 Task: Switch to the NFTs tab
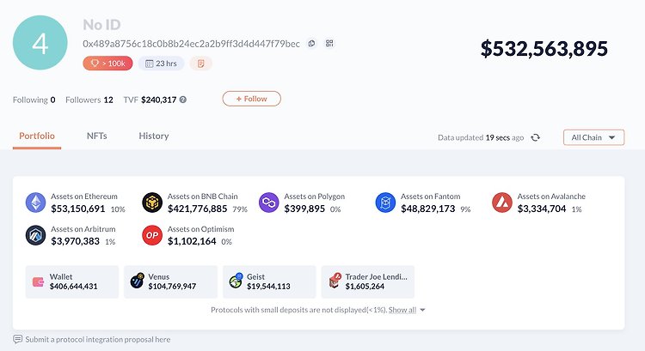tap(96, 136)
